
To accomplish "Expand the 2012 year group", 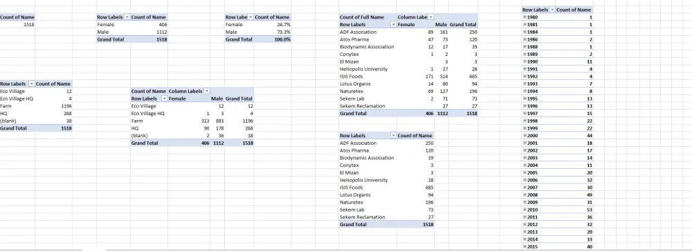I will click(525, 224).
